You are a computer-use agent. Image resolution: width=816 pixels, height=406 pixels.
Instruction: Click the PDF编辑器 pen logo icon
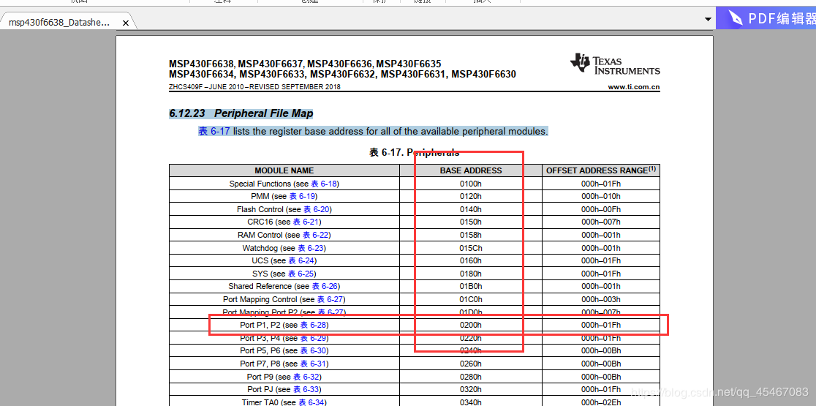736,18
